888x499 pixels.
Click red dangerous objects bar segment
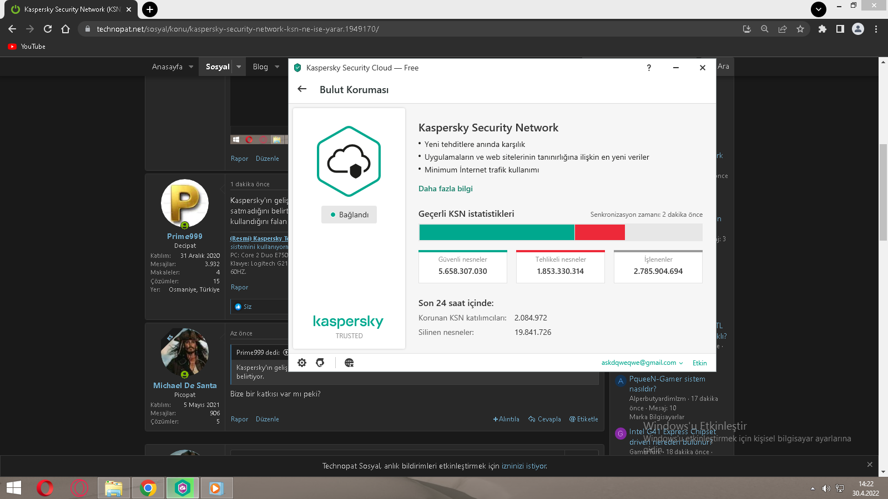(x=600, y=232)
